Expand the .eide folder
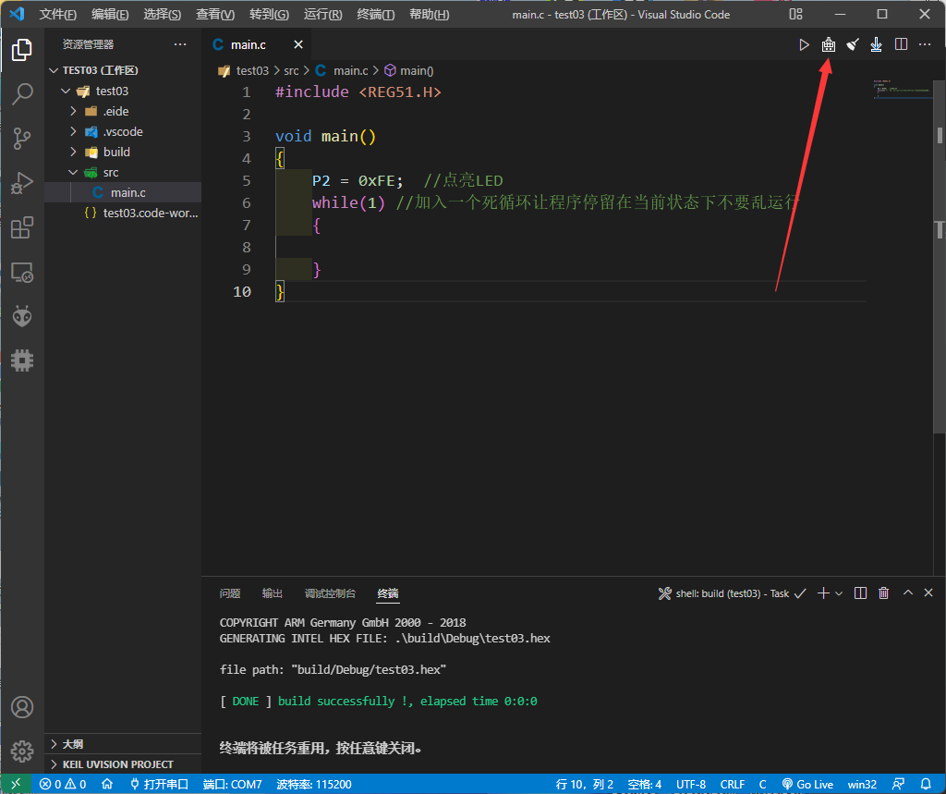Viewport: 946px width, 794px height. point(73,111)
